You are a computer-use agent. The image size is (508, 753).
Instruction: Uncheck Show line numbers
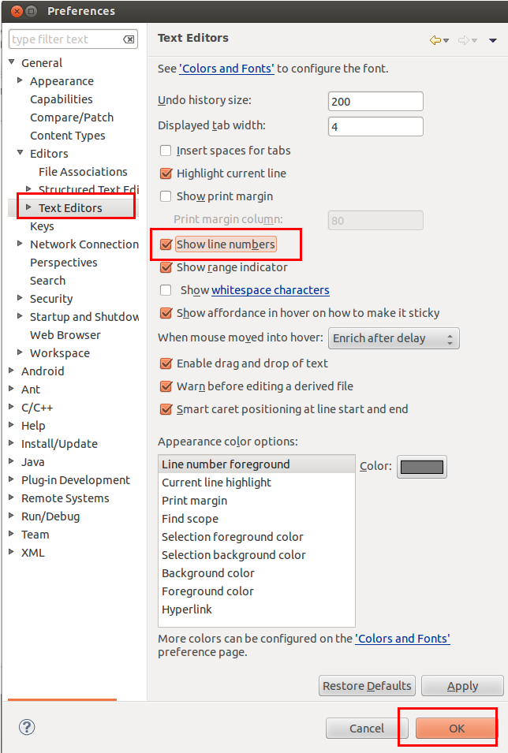pos(166,244)
